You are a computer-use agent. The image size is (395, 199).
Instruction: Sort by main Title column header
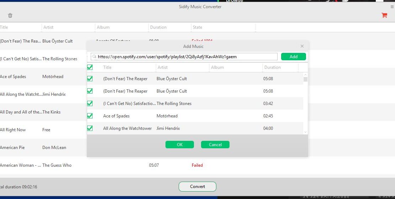[x=4, y=27]
